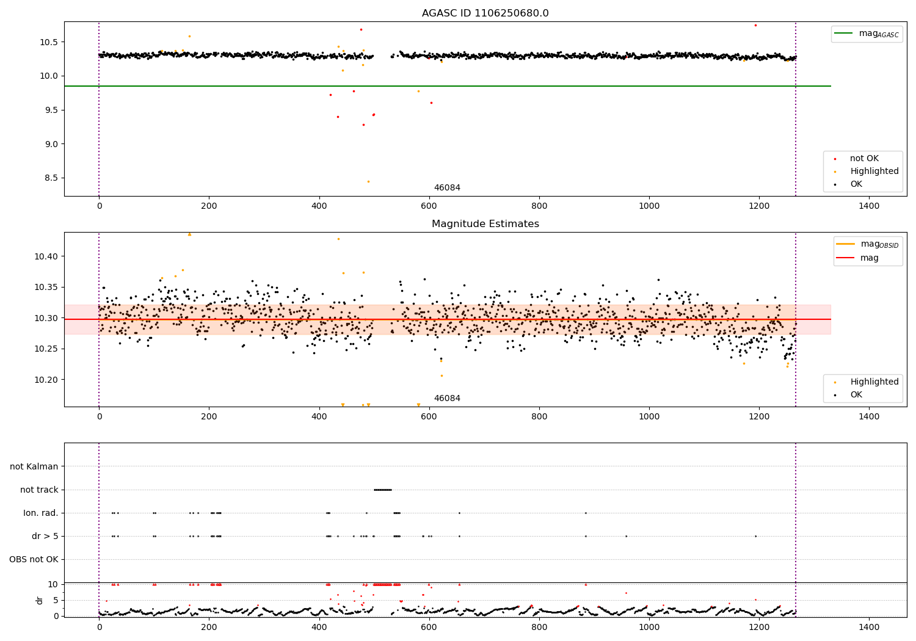Click the 10.40 y-tick label in middle plot

tap(46, 256)
